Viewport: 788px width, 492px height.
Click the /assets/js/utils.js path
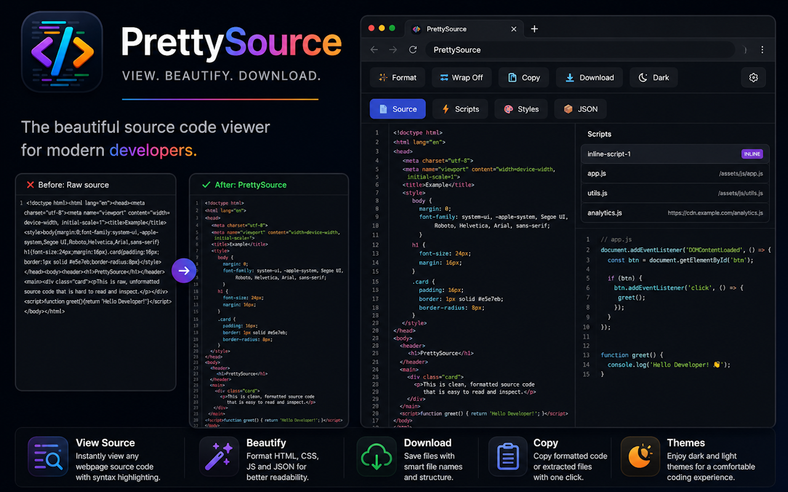741,194
